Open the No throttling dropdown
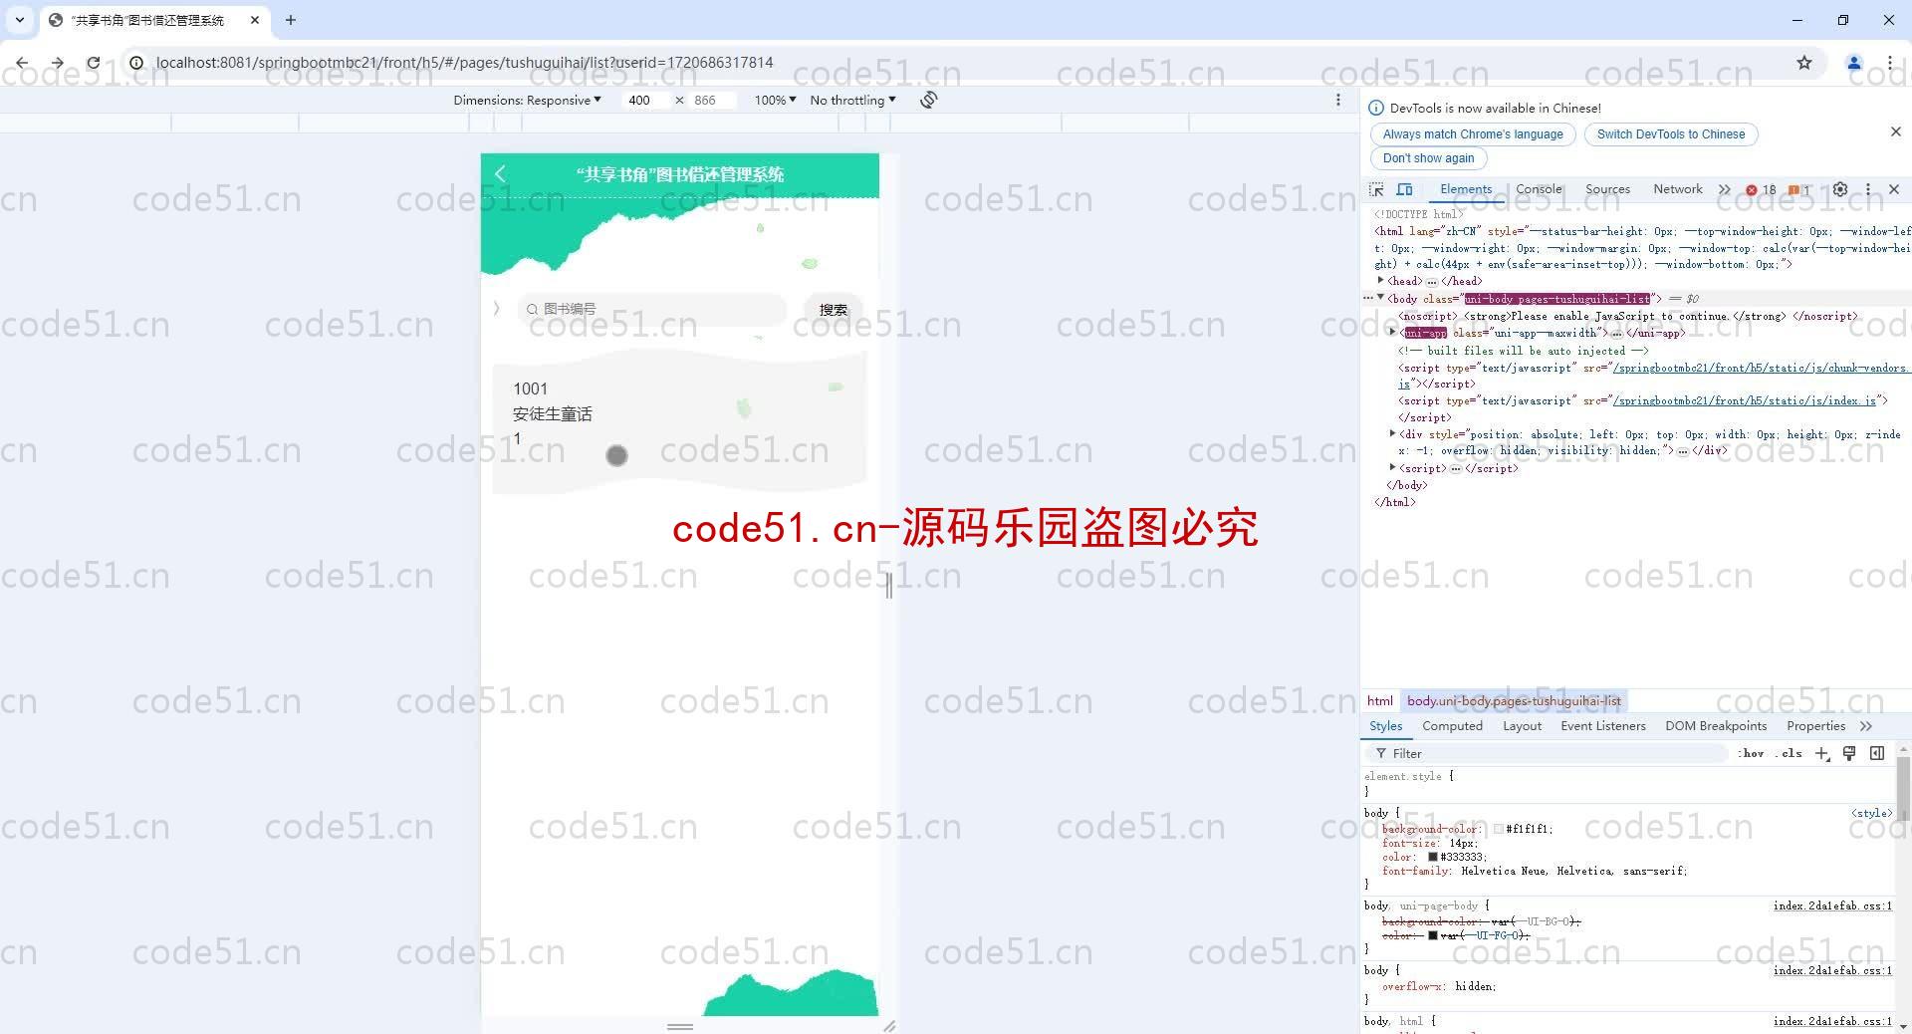Screen dimensions: 1912x1034 point(852,100)
